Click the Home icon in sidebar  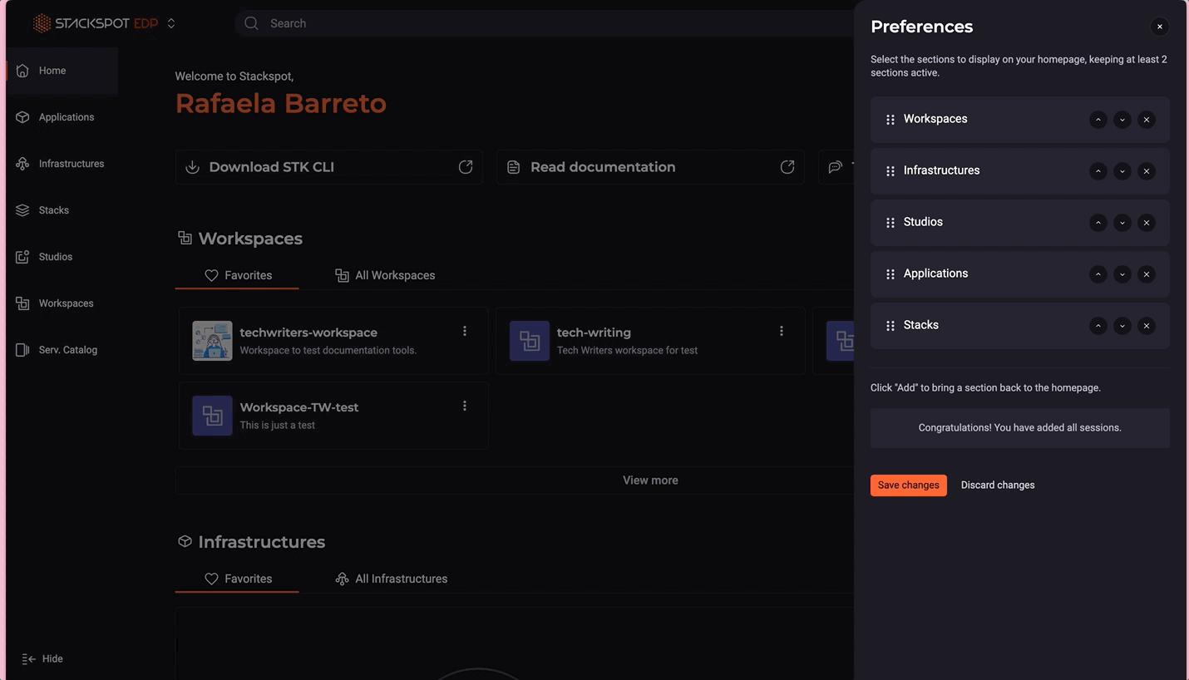pos(22,71)
